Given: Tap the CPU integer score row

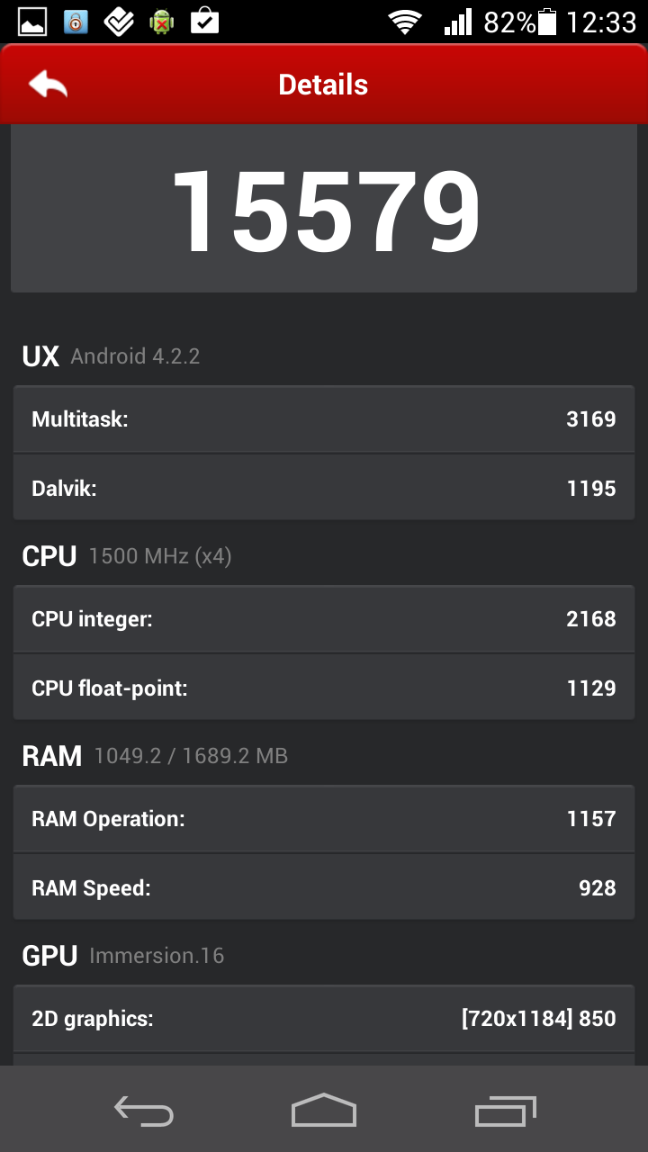Looking at the screenshot, I should click(324, 619).
